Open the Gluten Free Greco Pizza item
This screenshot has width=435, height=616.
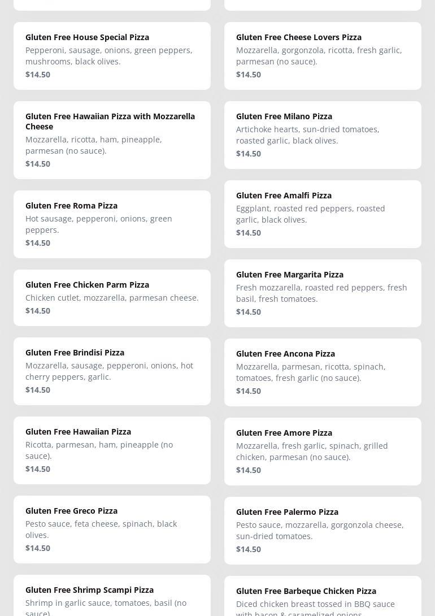tap(112, 529)
